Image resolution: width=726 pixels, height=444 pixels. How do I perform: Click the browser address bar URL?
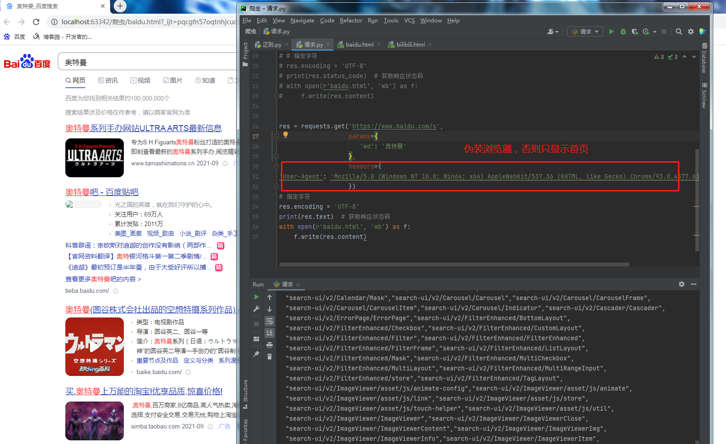[149, 22]
